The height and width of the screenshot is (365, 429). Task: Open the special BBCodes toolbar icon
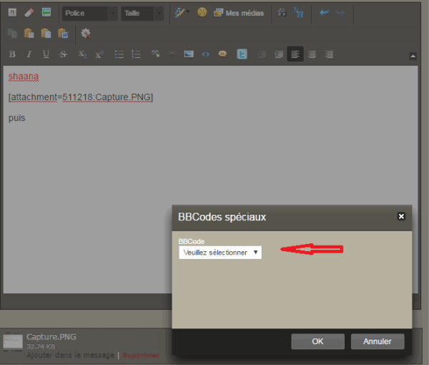46,12
